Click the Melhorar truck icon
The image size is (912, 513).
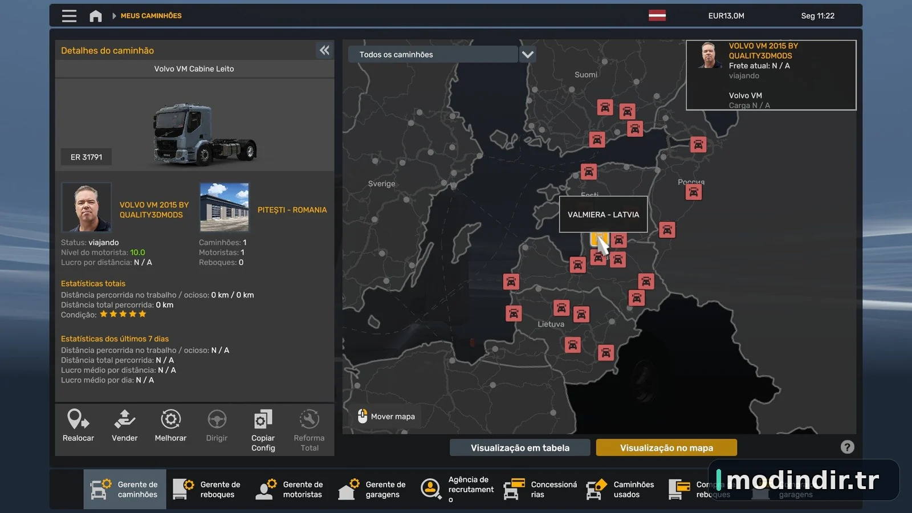point(170,420)
